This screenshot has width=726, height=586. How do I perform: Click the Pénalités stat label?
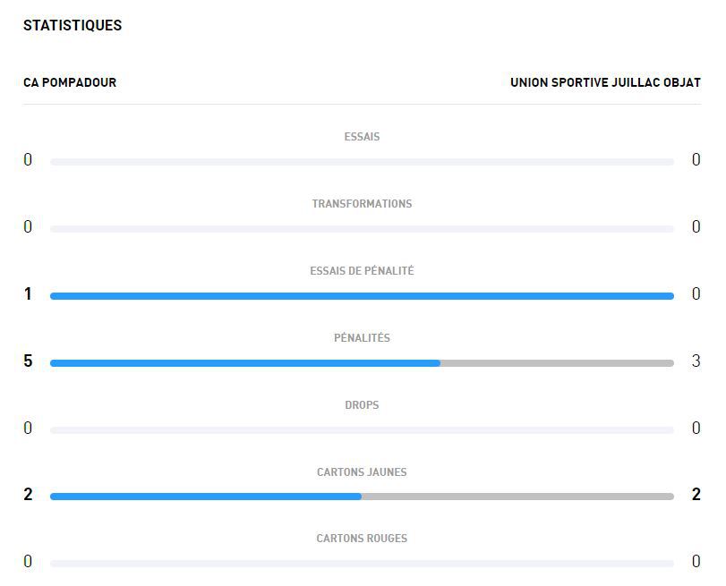pyautogui.click(x=362, y=338)
